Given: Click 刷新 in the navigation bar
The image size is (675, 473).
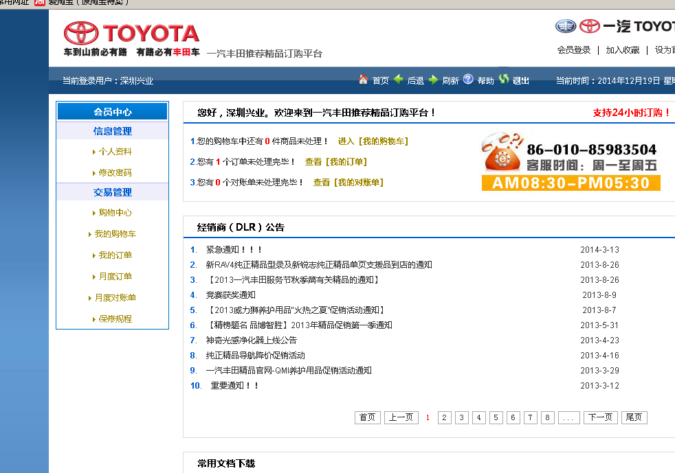Looking at the screenshot, I should pyautogui.click(x=450, y=81).
